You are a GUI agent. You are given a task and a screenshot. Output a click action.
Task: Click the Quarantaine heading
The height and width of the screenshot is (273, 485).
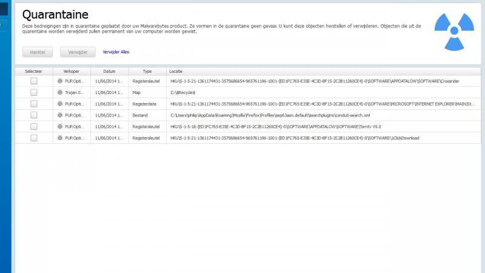coord(55,15)
